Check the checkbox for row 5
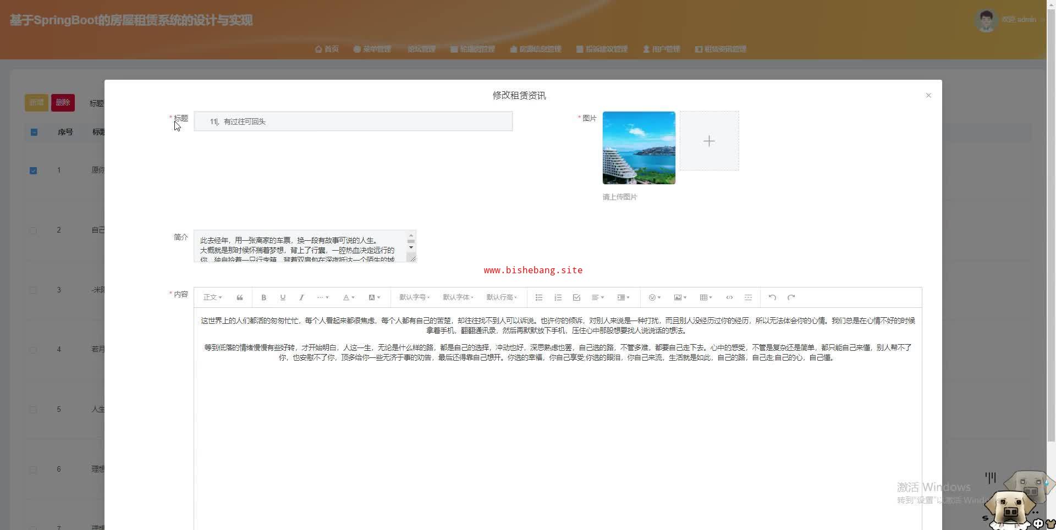 coord(33,410)
